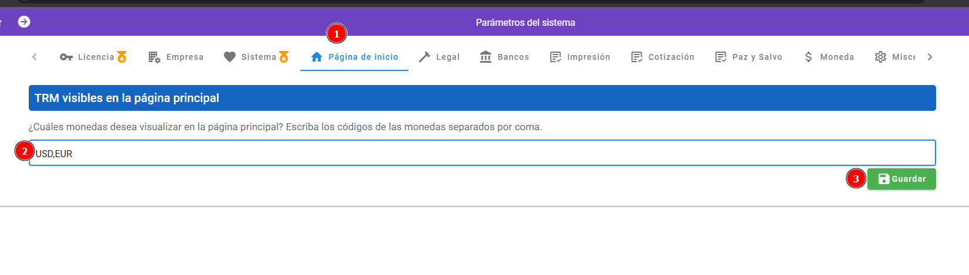Open the Sistema tab
This screenshot has height=275, width=969.
(257, 57)
